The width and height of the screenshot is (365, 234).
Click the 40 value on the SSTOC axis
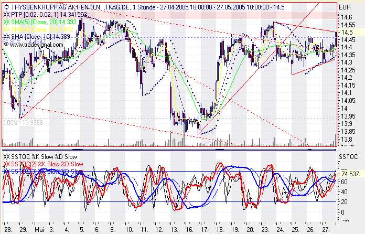(344, 192)
